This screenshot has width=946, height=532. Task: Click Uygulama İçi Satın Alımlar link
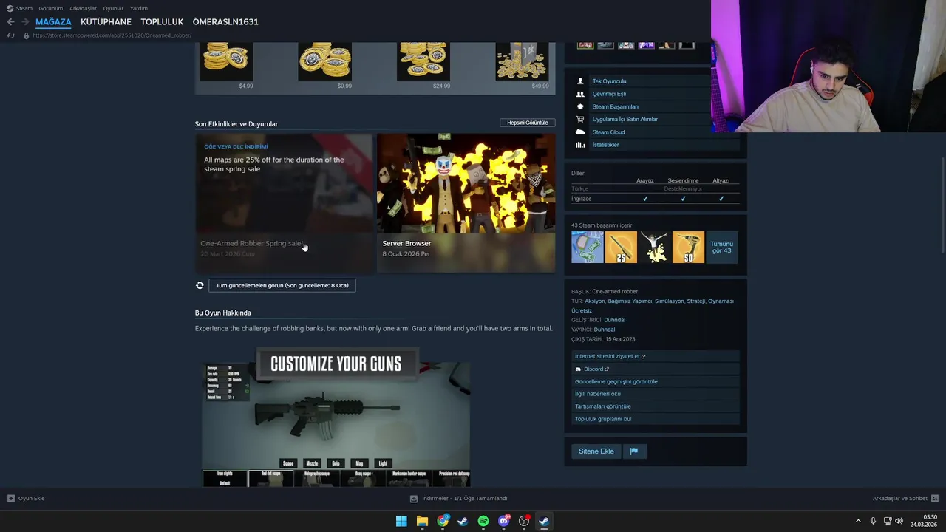(x=625, y=119)
